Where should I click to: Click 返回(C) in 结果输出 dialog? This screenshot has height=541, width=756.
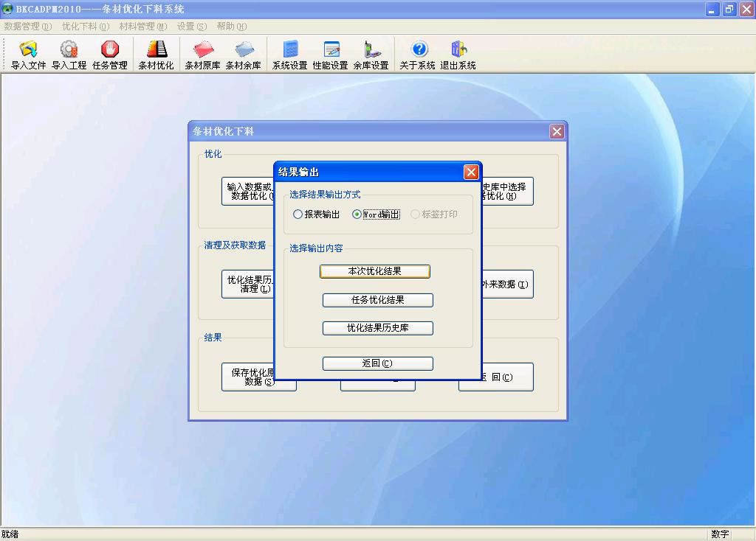pos(377,363)
